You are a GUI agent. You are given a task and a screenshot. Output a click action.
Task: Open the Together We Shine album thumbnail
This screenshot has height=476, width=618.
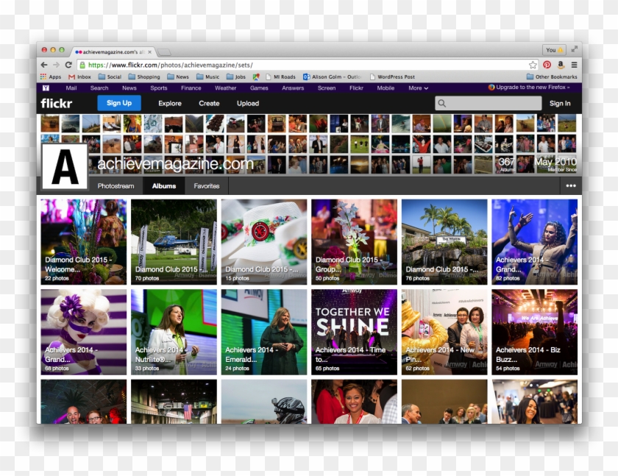(x=354, y=332)
